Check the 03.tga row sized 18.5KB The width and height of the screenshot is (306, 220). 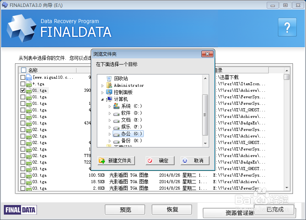point(23,182)
